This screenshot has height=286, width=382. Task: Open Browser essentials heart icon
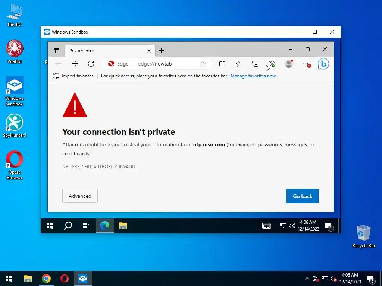coord(272,64)
